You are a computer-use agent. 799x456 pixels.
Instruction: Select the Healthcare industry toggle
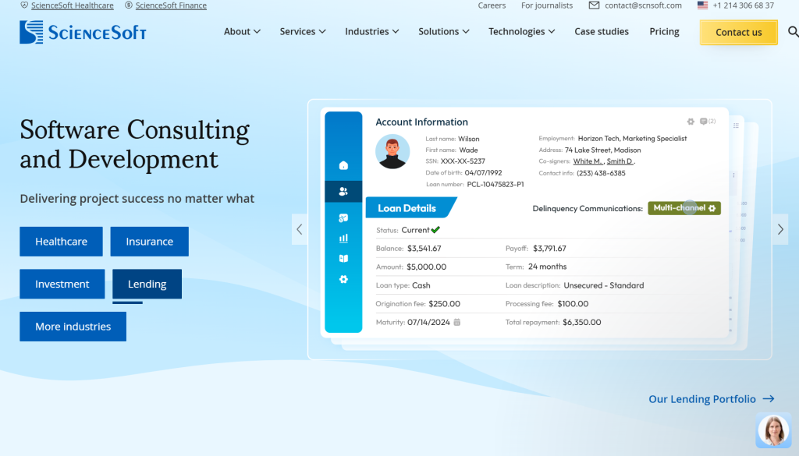coord(62,242)
